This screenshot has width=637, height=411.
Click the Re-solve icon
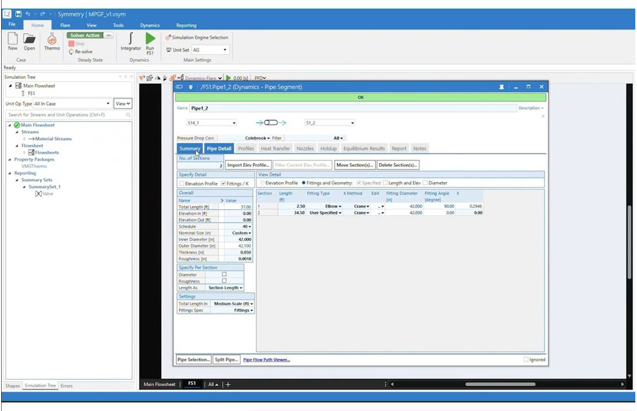[x=71, y=52]
